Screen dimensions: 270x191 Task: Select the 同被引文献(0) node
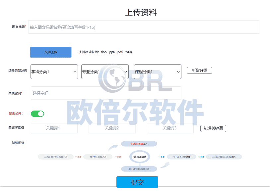(139, 169)
